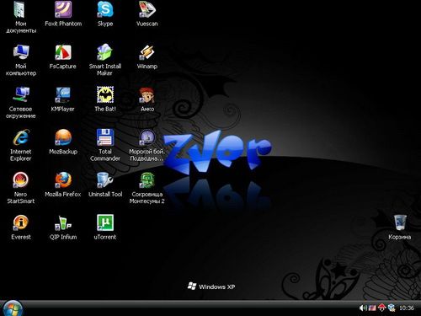Click the volume speaker tray icon
This screenshot has width=421, height=316.
pos(363,308)
